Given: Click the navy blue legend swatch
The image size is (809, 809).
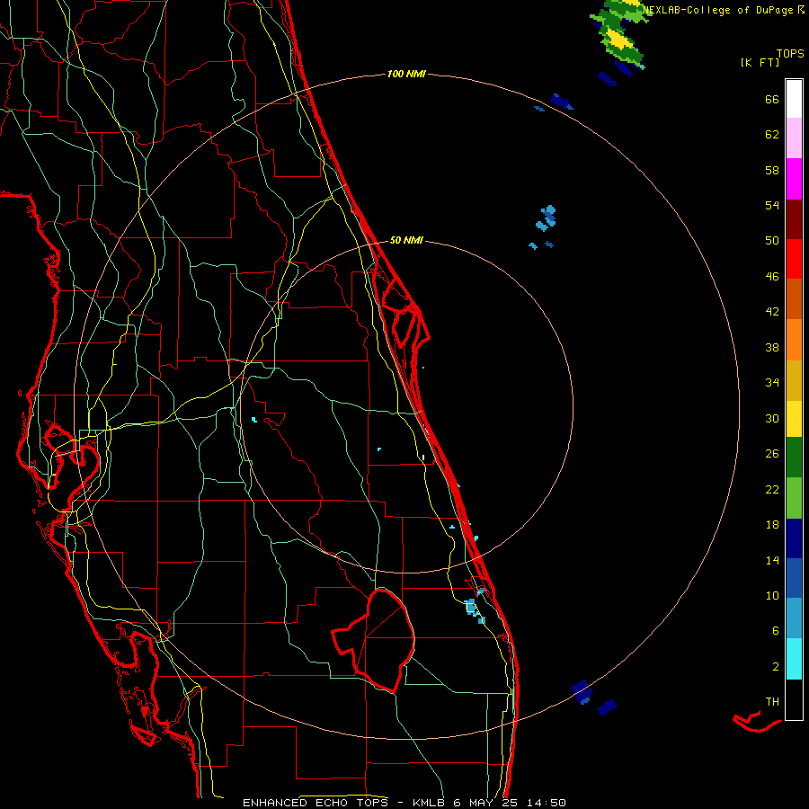Looking at the screenshot, I should click(794, 538).
